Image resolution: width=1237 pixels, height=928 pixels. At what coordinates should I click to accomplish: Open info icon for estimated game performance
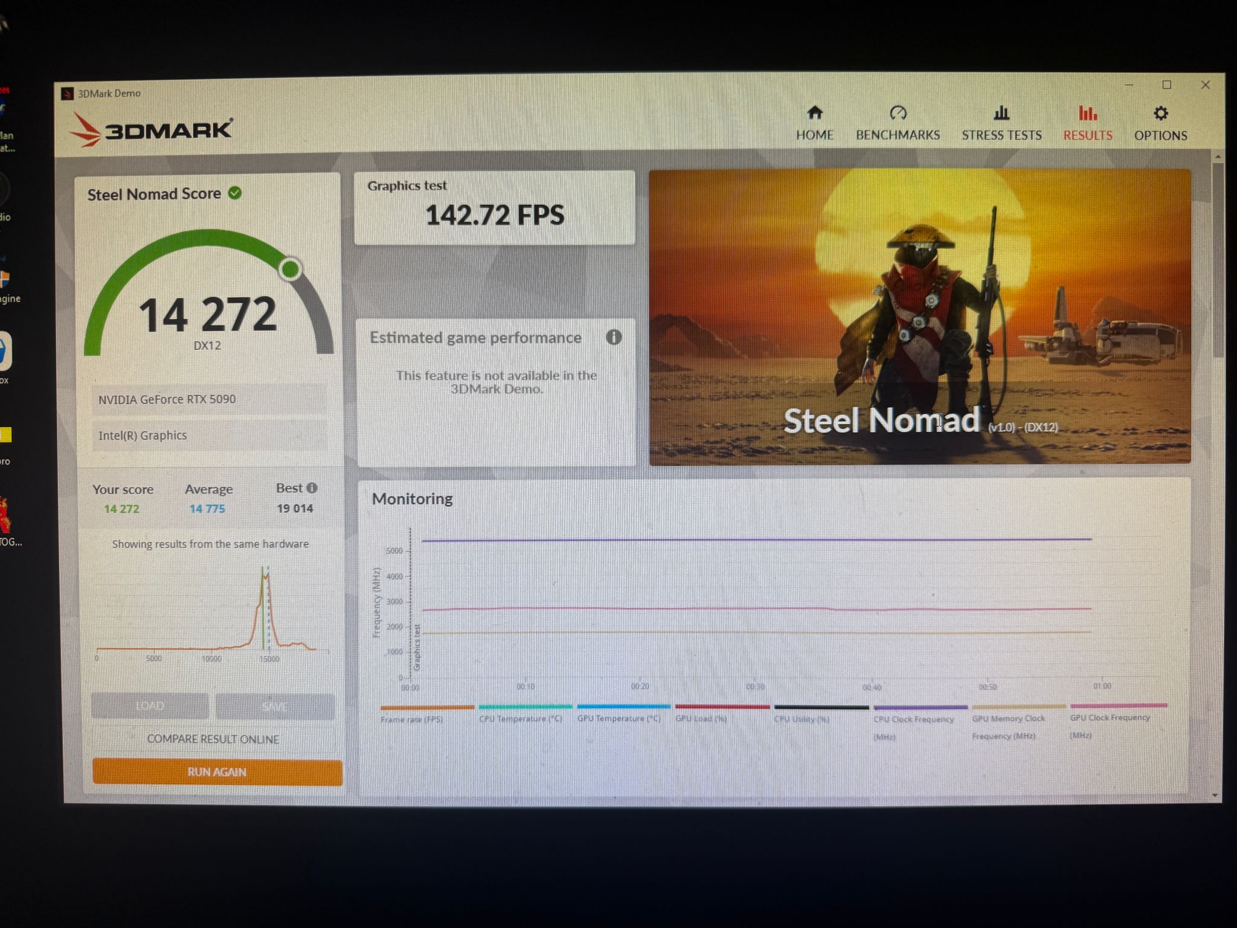click(x=614, y=337)
